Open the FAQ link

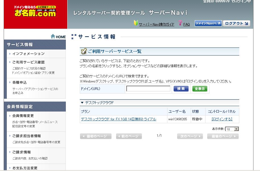(x=186, y=24)
